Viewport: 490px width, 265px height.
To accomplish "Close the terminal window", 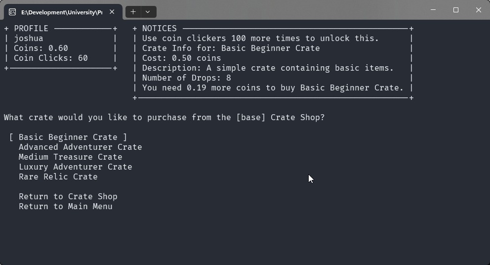I will point(478,10).
